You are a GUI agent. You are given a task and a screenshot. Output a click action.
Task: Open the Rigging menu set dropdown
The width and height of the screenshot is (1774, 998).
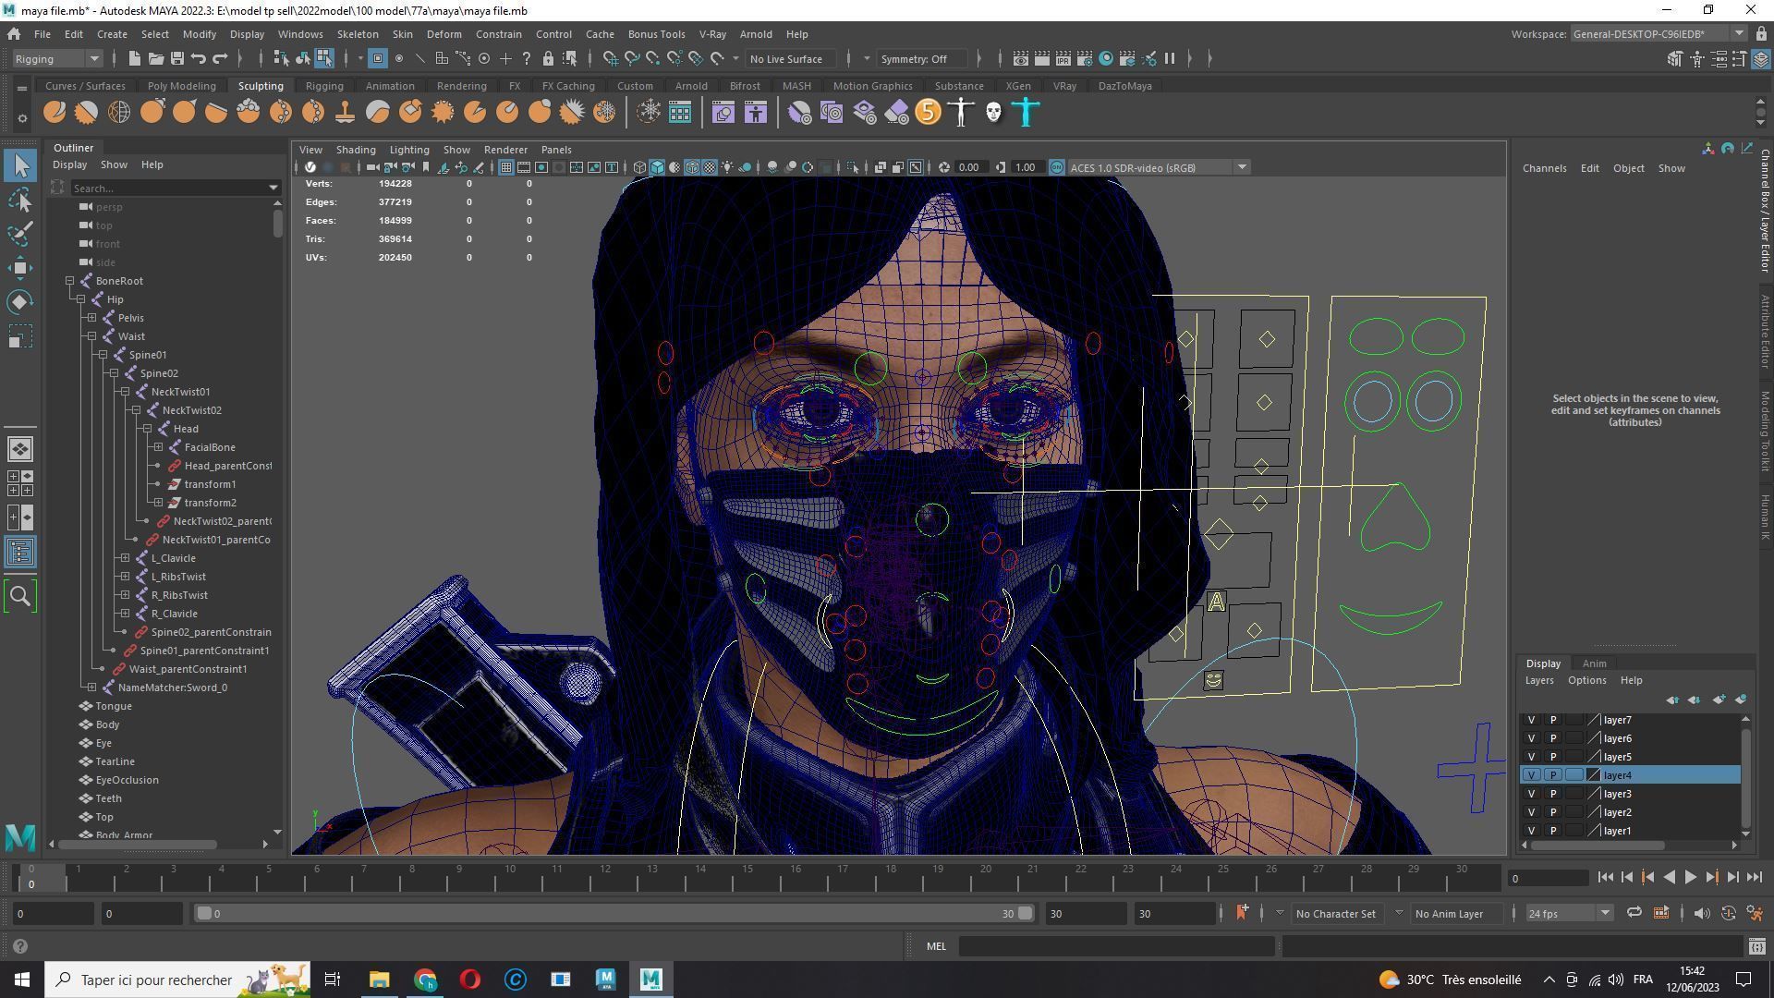tap(57, 58)
